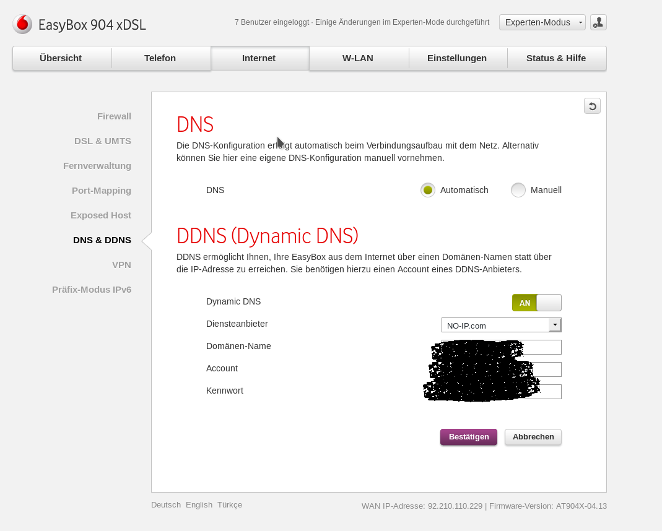Select the Manuell DNS radio button

(x=518, y=190)
